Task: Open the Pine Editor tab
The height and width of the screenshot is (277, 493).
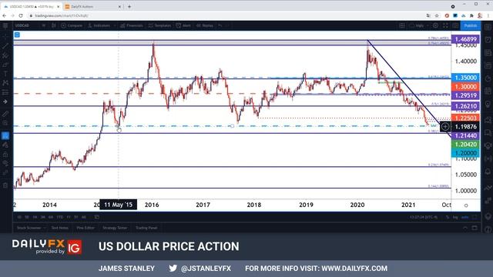Action: (86, 228)
